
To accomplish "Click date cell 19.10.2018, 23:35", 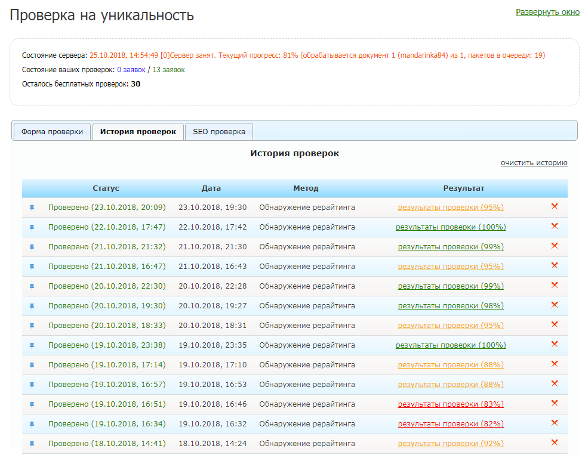I will pyautogui.click(x=213, y=345).
